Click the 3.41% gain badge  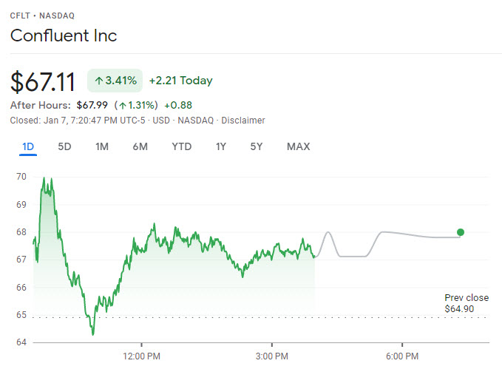(x=115, y=81)
